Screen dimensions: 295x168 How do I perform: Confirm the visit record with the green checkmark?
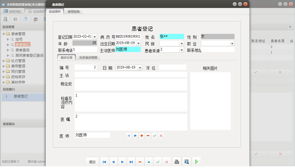coord(154,135)
